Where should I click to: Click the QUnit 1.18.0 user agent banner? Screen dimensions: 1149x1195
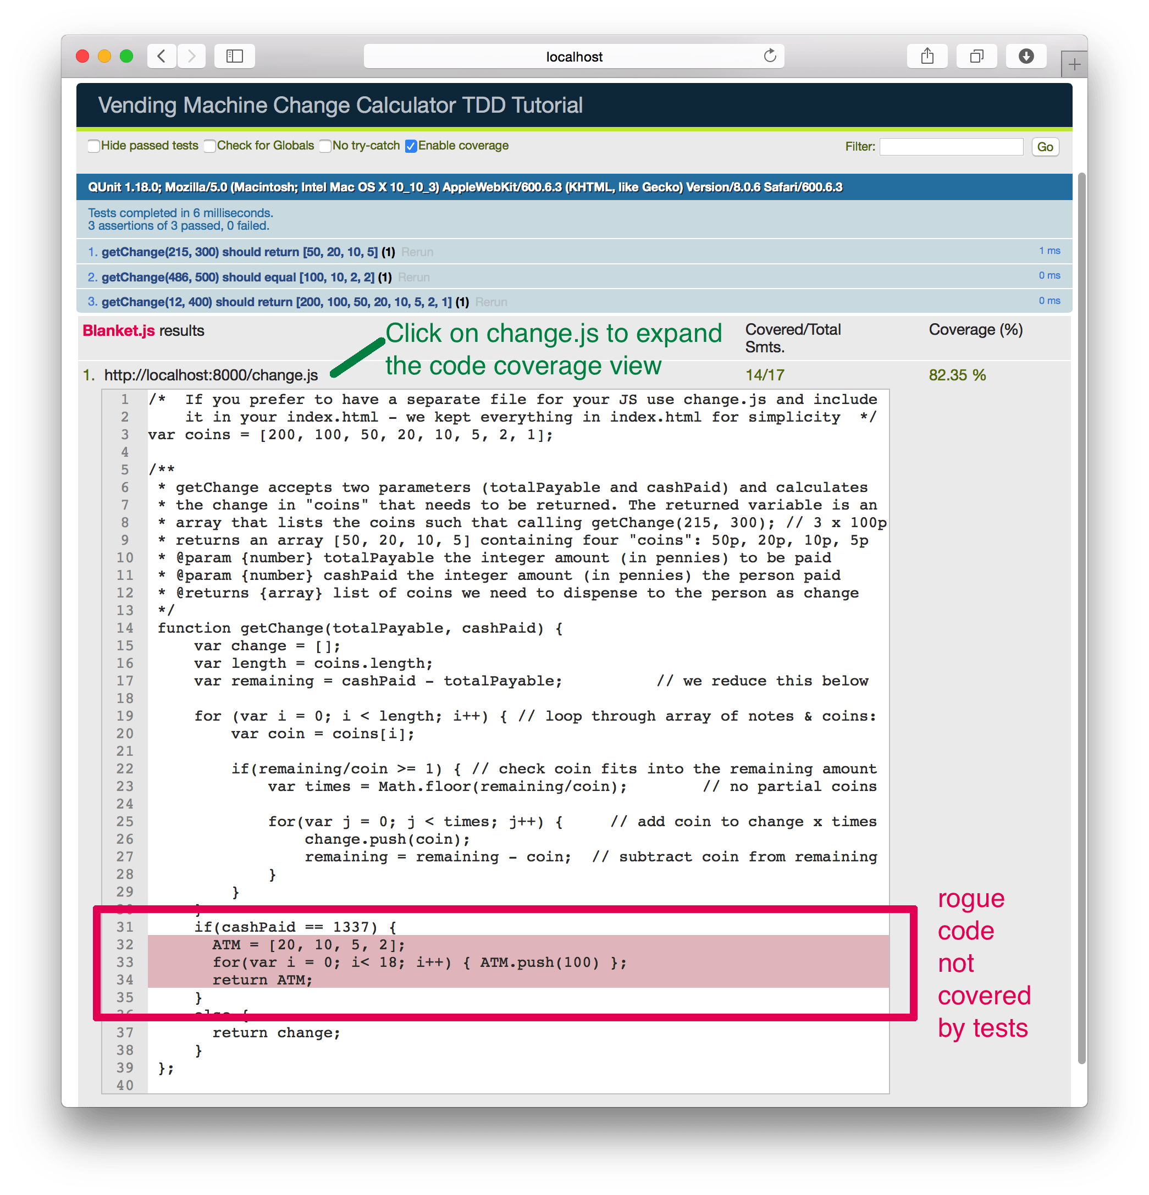point(574,186)
